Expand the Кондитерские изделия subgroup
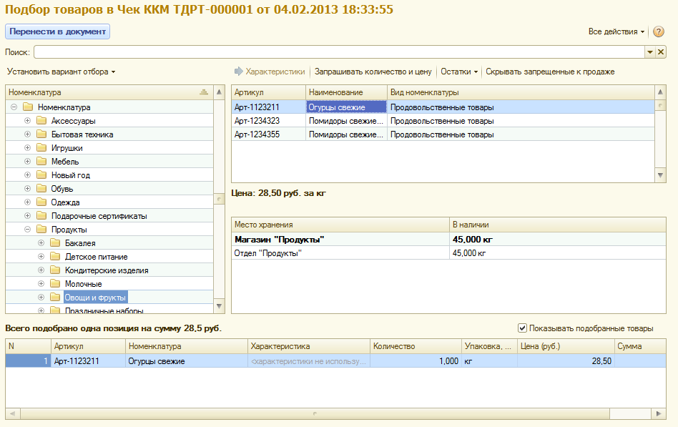The width and height of the screenshot is (678, 427). click(x=41, y=270)
